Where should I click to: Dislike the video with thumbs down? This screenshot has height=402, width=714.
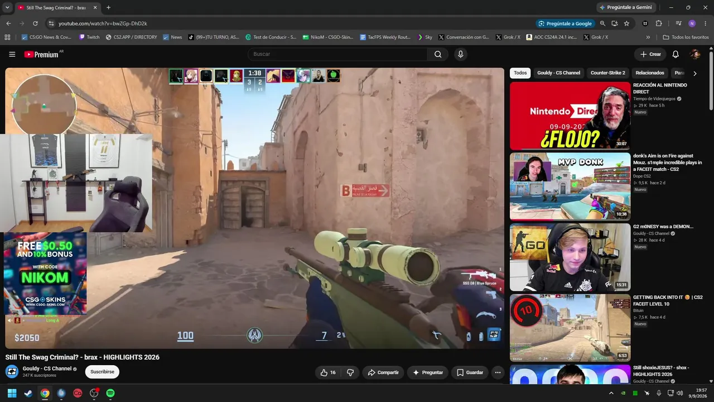click(350, 372)
